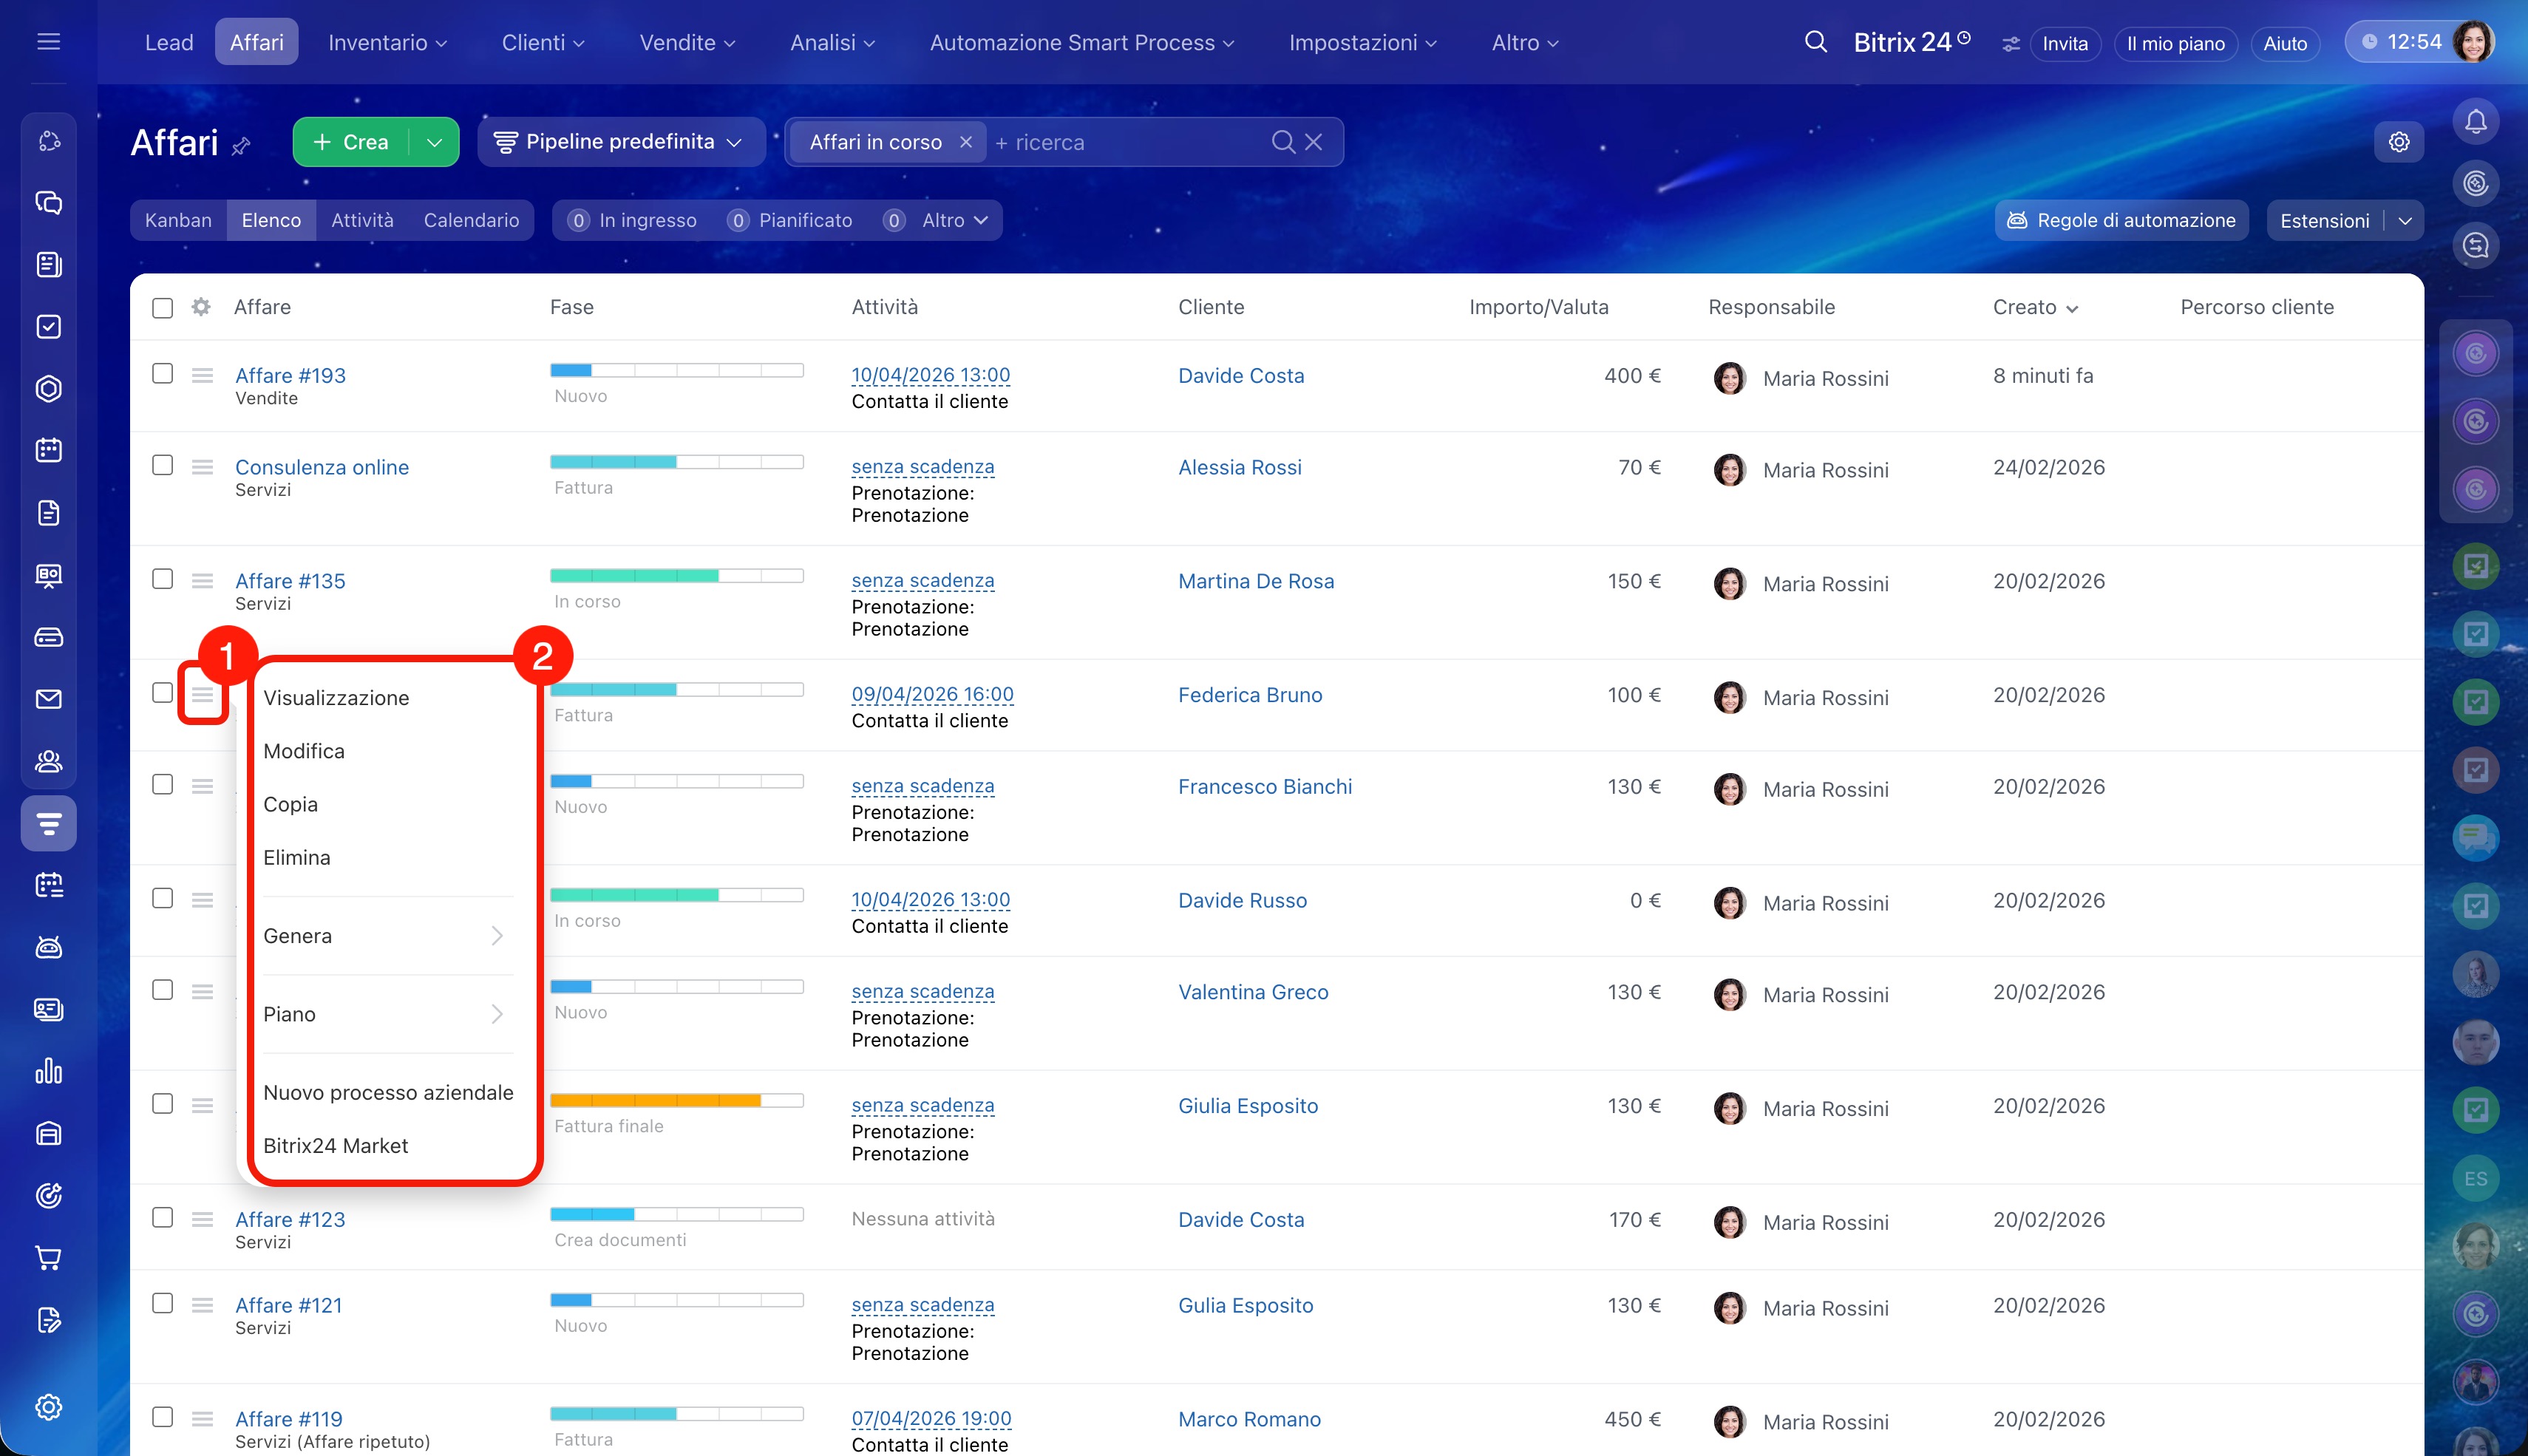This screenshot has height=1456, width=2528.
Task: Toggle the select-all checkbox in header
Action: (x=162, y=307)
